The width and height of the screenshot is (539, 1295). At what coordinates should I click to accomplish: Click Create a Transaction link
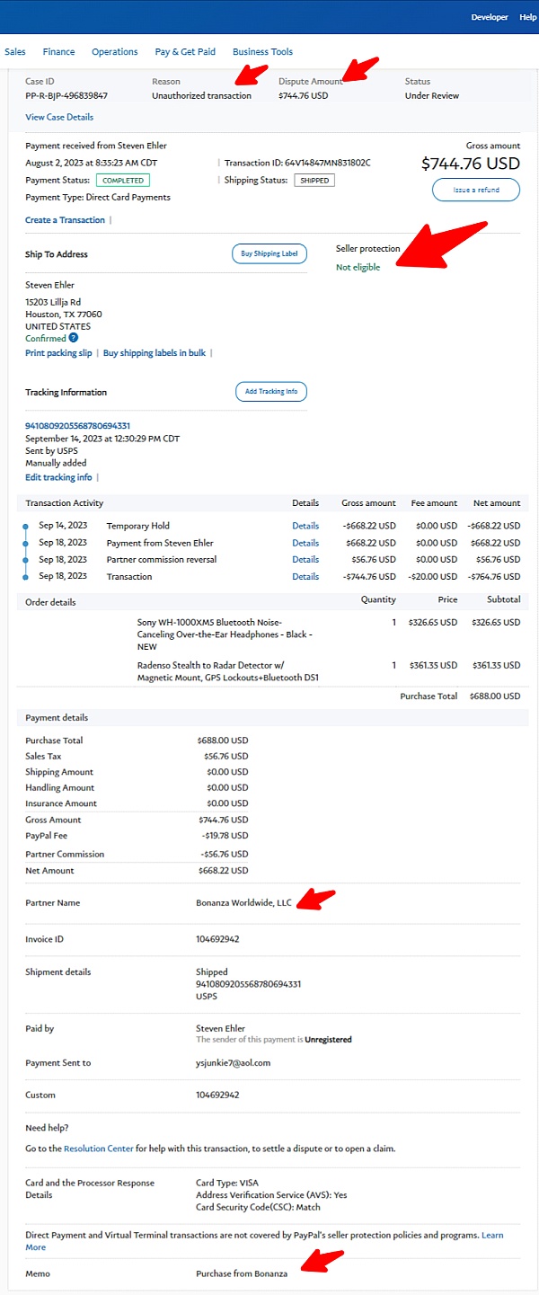point(65,220)
